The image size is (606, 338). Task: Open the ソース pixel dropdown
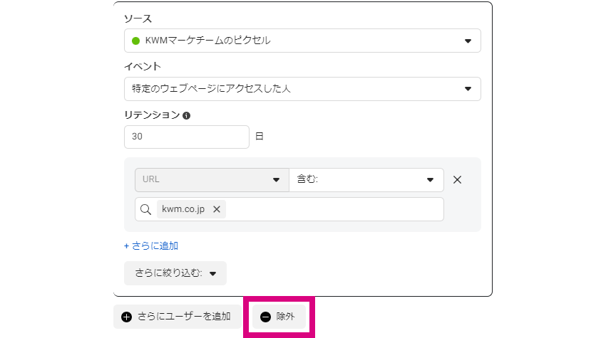[302, 41]
